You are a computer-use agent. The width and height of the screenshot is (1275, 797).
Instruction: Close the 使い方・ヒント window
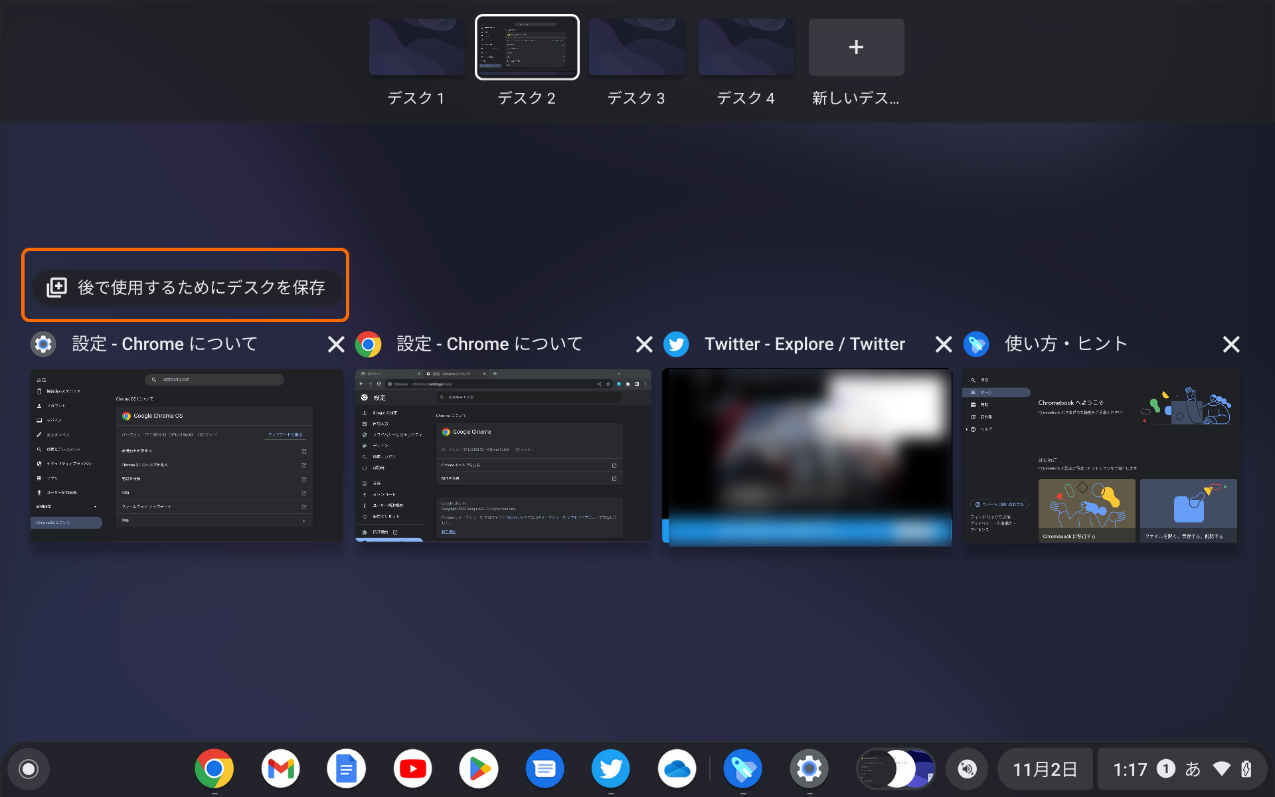[1231, 344]
